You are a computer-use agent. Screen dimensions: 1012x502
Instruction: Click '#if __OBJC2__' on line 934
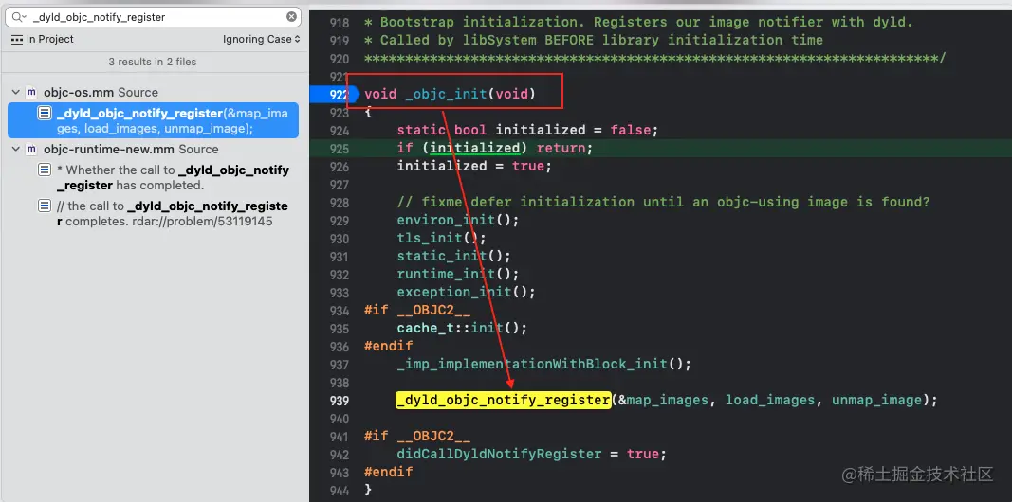[417, 310]
